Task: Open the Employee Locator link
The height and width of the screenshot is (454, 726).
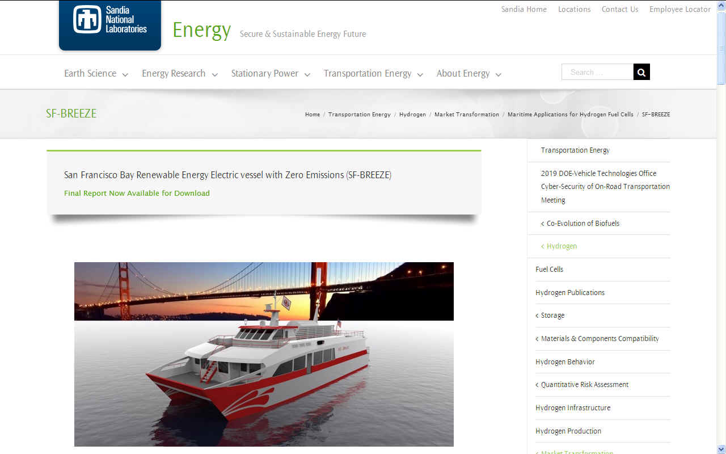Action: pos(680,9)
